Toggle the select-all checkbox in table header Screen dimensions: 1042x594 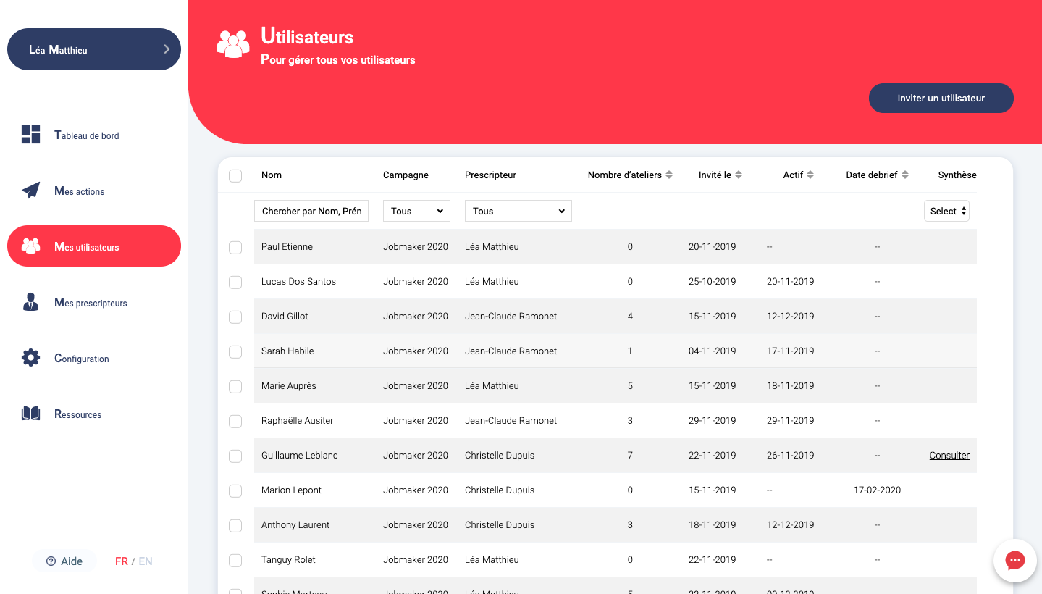235,175
